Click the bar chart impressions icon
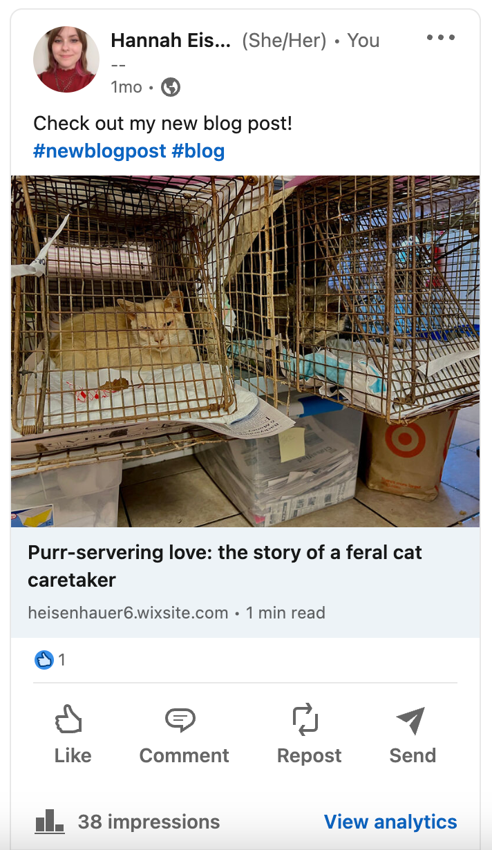Viewport: 492px width, 850px height. pos(49,821)
